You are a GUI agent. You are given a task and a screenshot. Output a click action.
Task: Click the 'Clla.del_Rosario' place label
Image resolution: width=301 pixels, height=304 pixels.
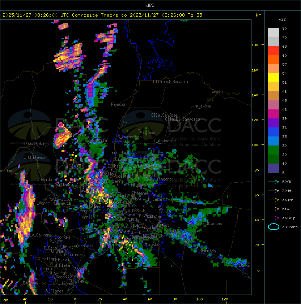pyautogui.click(x=170, y=82)
